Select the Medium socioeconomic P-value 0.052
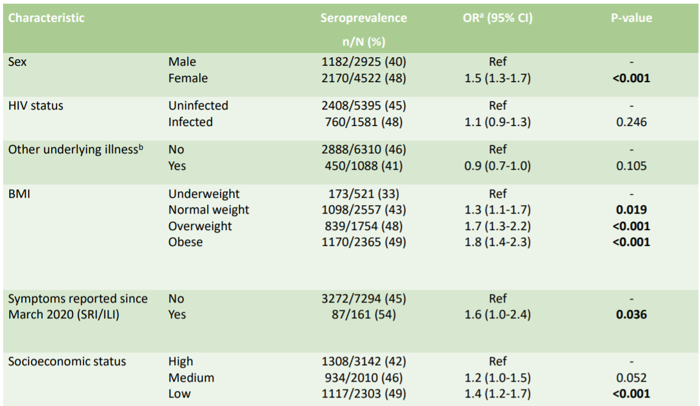The width and height of the screenshot is (700, 406). [631, 378]
